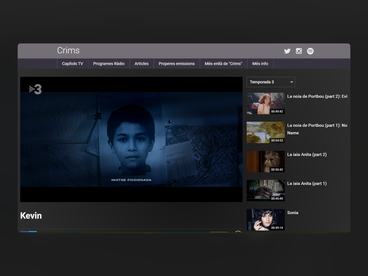This screenshot has width=368, height=276.
Task: Select Properes emissions in navigation
Action: tap(177, 64)
